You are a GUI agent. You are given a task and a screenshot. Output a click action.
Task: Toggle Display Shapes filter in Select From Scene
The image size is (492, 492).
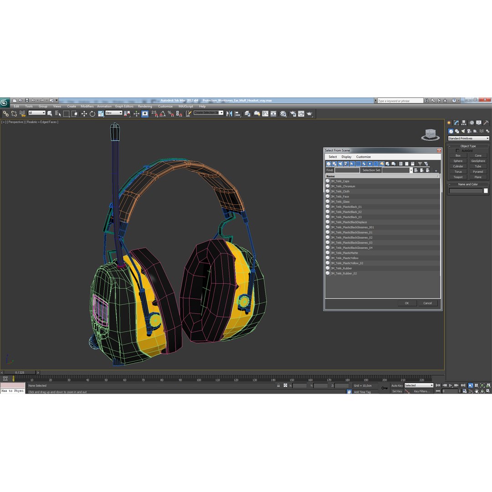(x=334, y=164)
